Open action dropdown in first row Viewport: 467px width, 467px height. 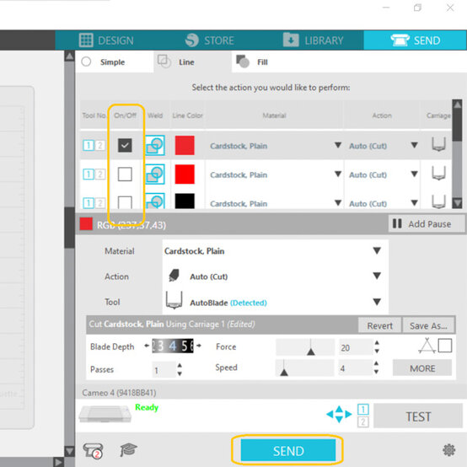click(x=414, y=145)
